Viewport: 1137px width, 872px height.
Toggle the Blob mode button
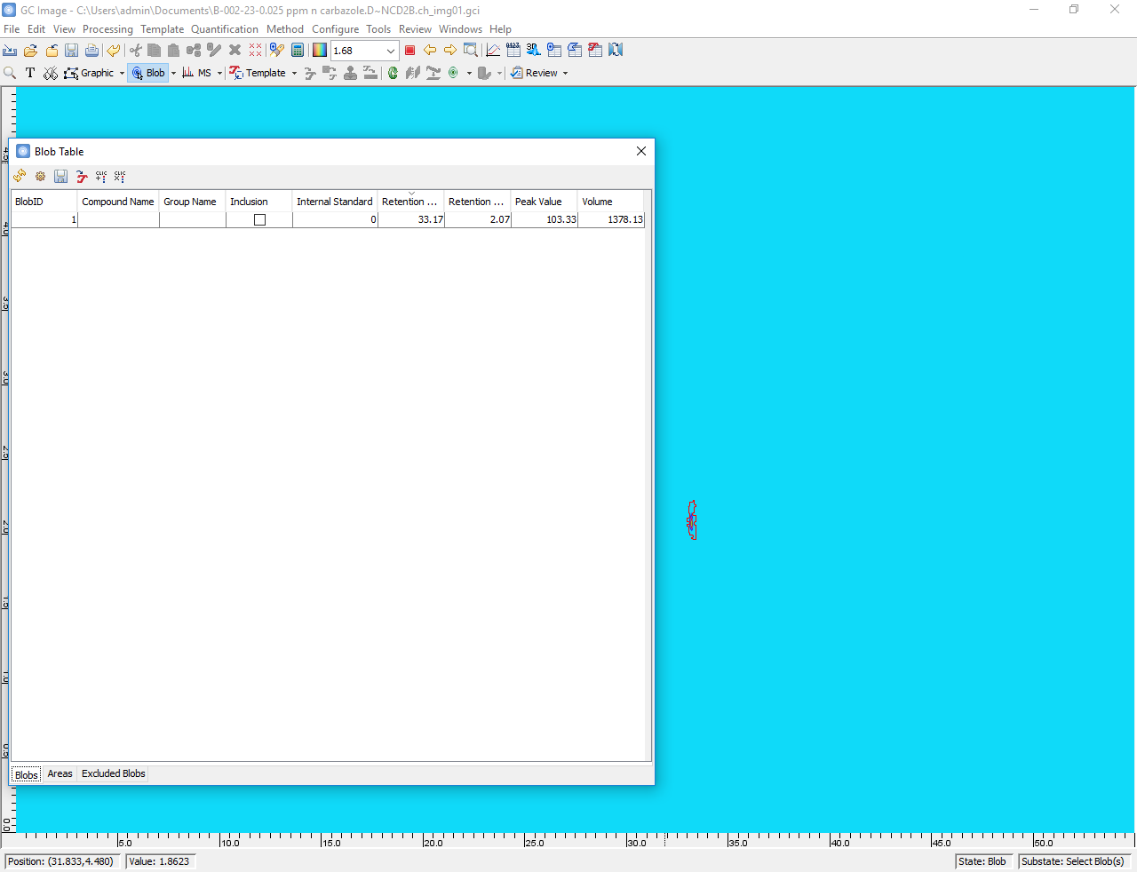pos(148,73)
